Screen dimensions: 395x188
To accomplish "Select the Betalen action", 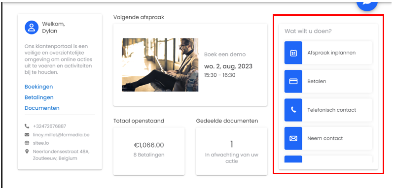I will (x=328, y=81).
